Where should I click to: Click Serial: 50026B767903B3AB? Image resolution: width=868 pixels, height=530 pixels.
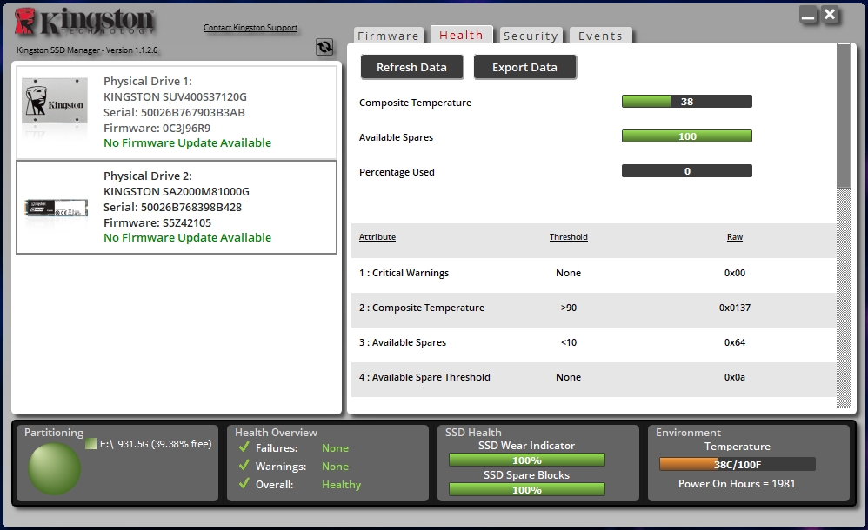click(174, 112)
